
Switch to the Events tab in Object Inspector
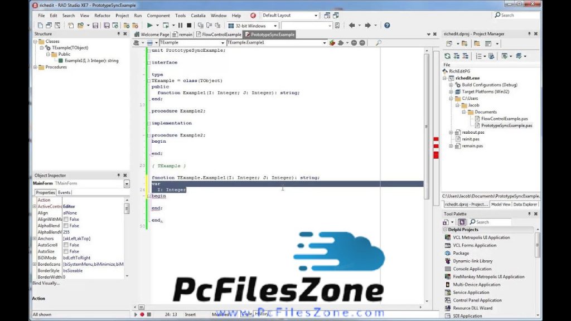64,192
